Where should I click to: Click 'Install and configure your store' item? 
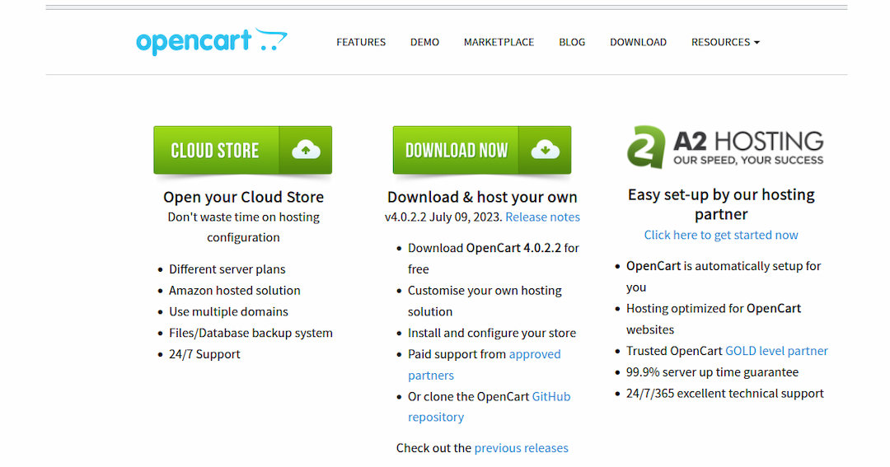click(491, 333)
